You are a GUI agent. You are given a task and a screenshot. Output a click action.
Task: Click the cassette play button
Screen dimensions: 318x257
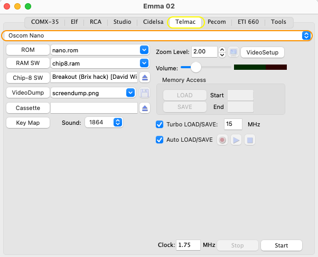(236, 140)
